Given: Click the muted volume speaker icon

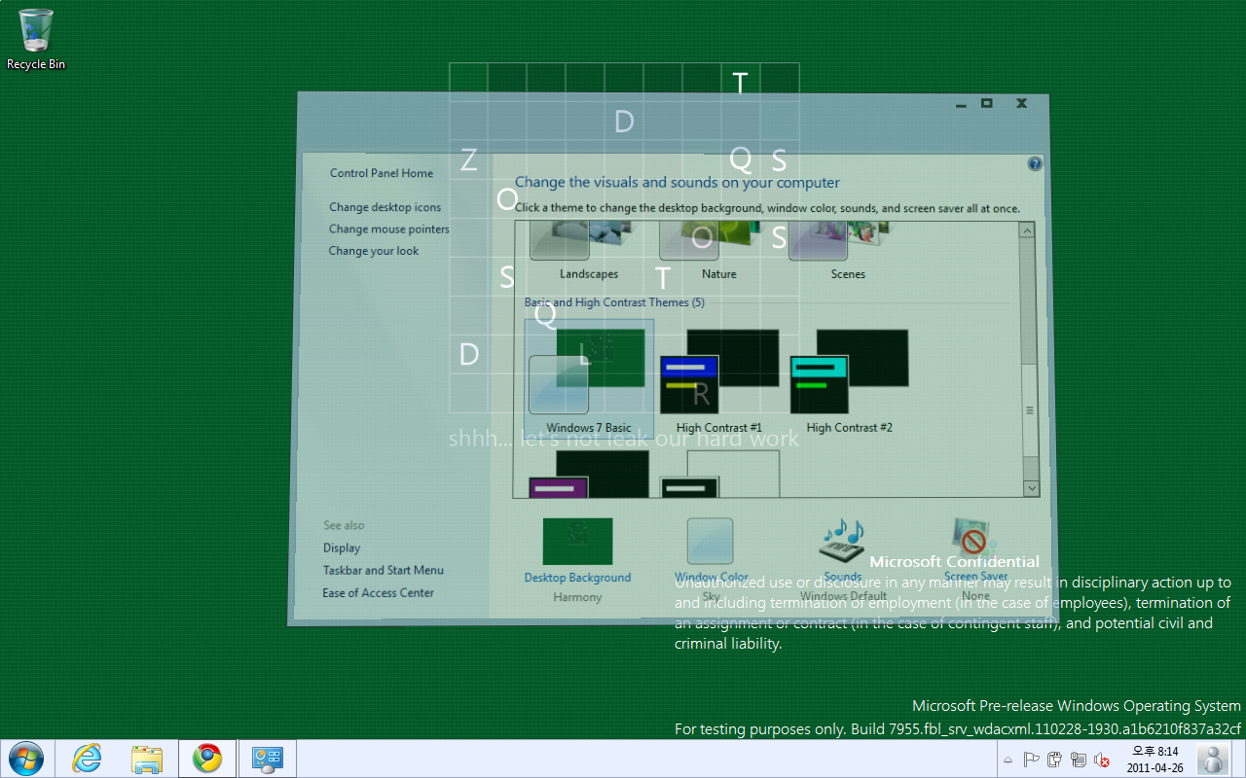Looking at the screenshot, I should pyautogui.click(x=1102, y=760).
